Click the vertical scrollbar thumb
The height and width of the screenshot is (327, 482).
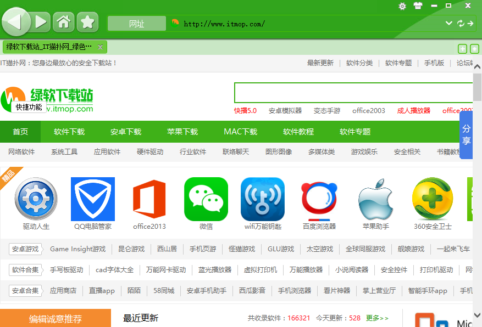[x=478, y=87]
